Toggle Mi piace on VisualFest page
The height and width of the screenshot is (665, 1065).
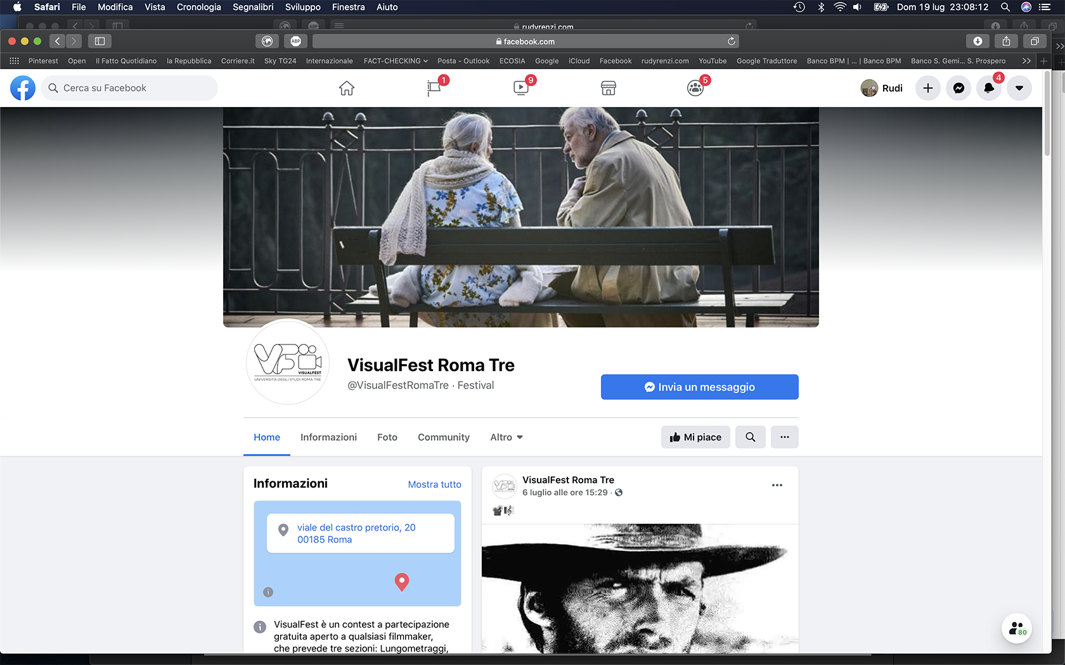pos(695,437)
